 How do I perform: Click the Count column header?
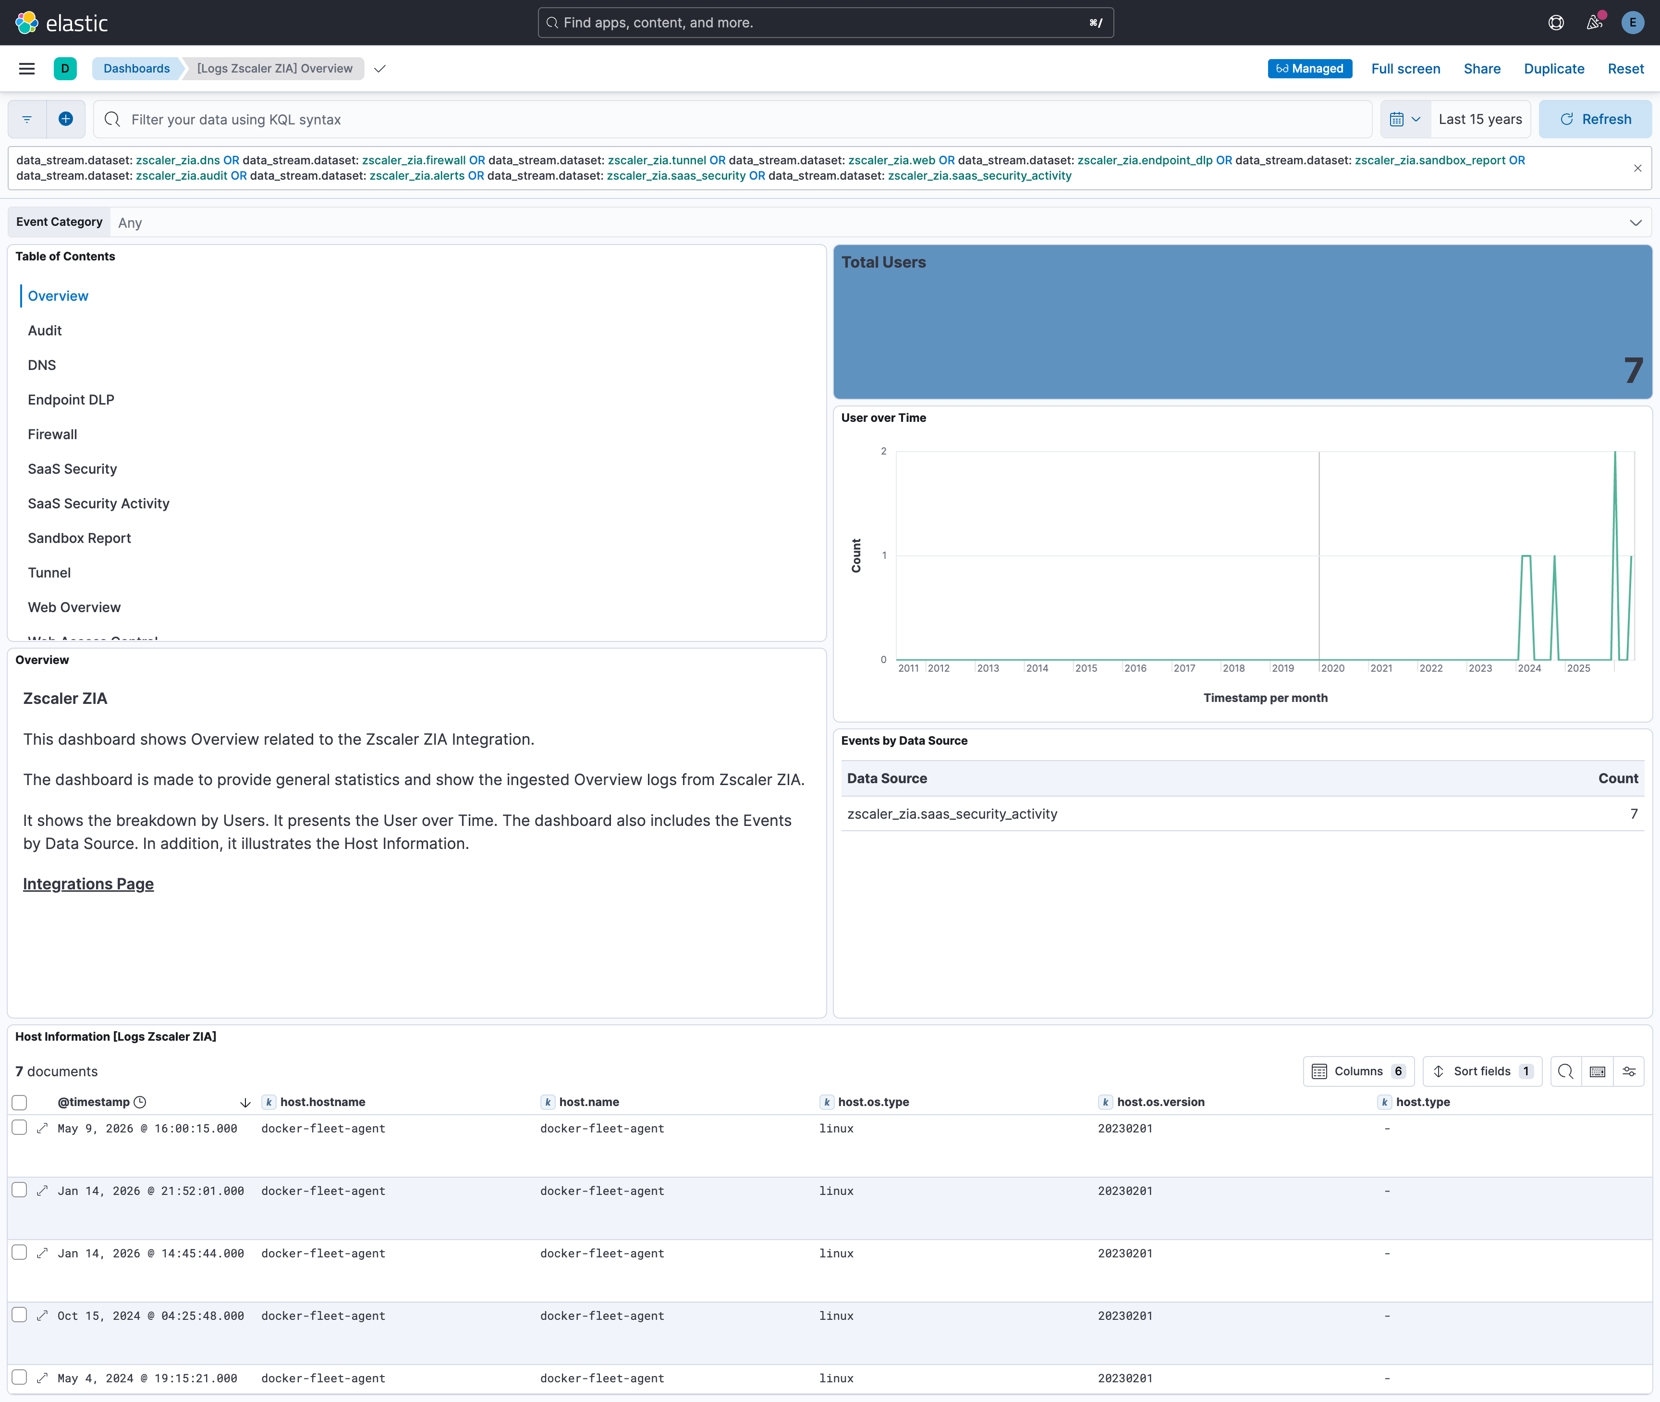pos(1618,779)
